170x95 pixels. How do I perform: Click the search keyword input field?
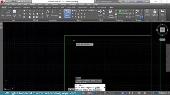107,2
